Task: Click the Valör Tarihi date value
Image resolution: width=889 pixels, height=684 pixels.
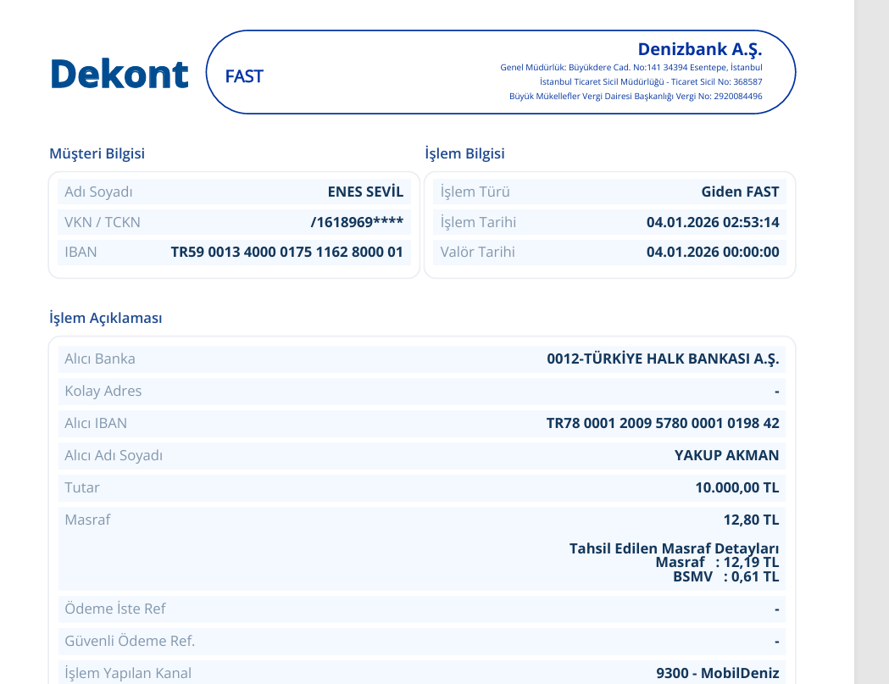Action: (x=713, y=252)
